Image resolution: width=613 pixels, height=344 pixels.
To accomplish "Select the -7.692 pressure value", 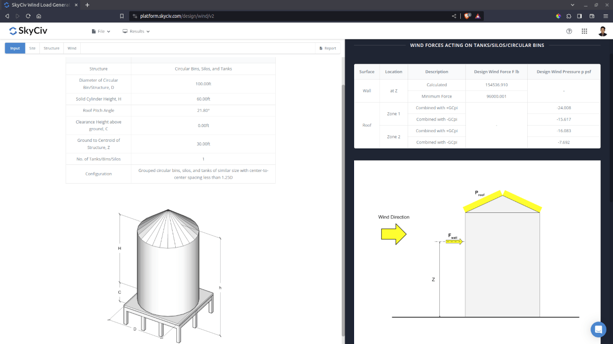I will [x=564, y=142].
